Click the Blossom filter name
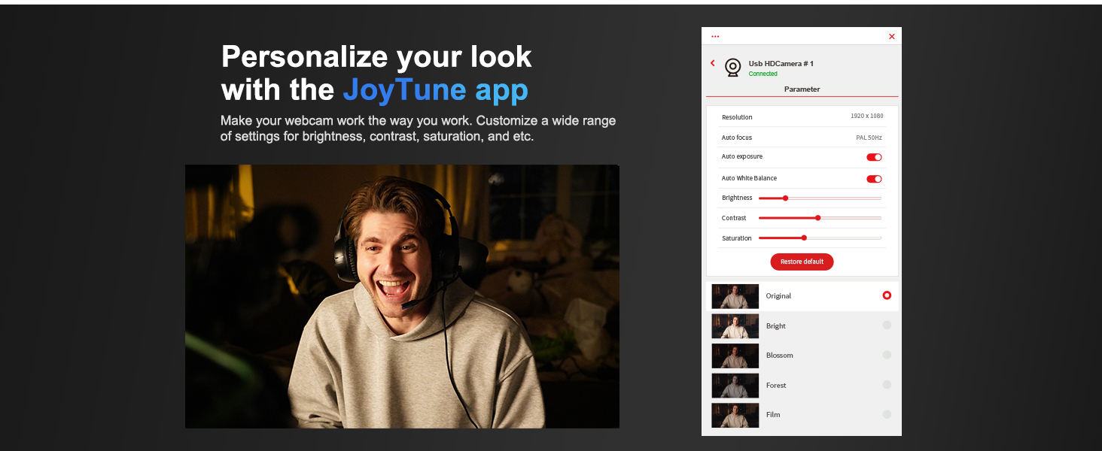The image size is (1102, 451). point(779,355)
